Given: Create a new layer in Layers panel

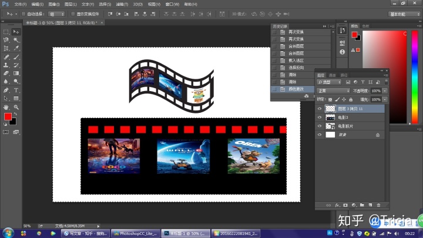Looking at the screenshot, I should tap(370, 205).
